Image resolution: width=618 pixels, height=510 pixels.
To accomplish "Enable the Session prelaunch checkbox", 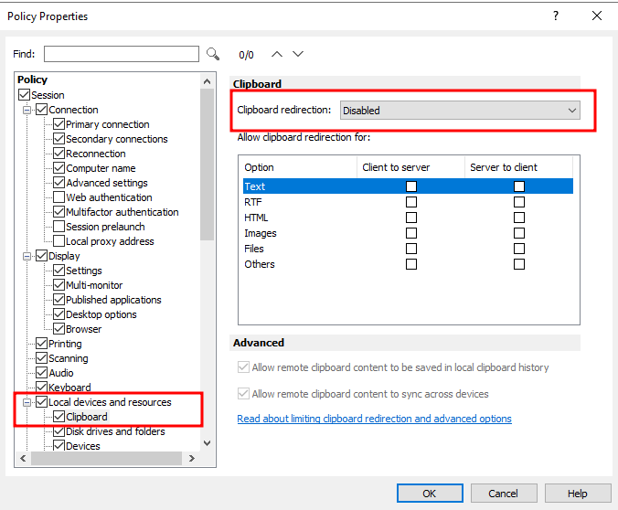I will (x=59, y=227).
